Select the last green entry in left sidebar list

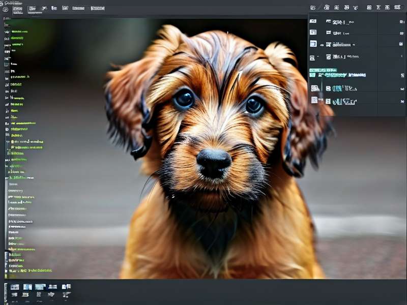[31, 270]
